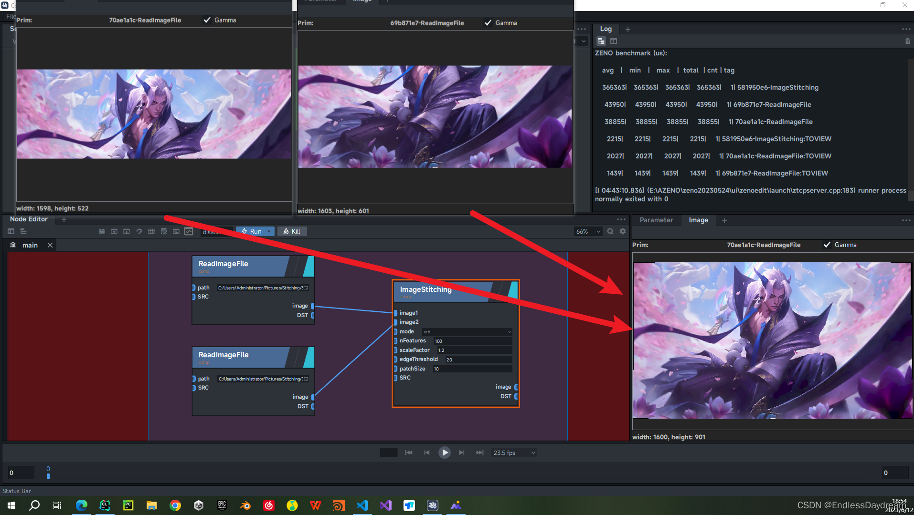The width and height of the screenshot is (914, 515).
Task: Select the main subgraph tab
Action: (30, 245)
